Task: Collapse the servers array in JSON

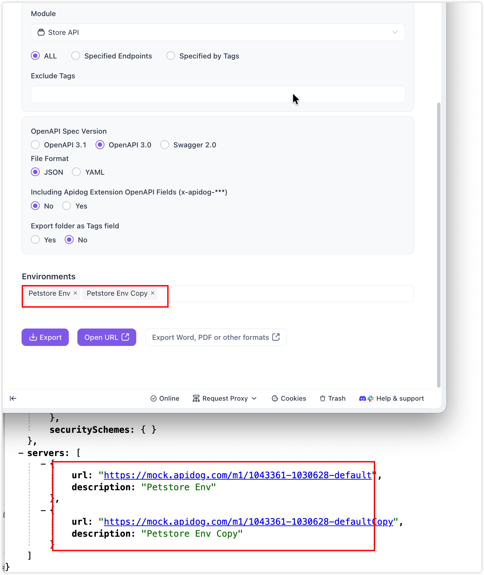Action: 21,453
